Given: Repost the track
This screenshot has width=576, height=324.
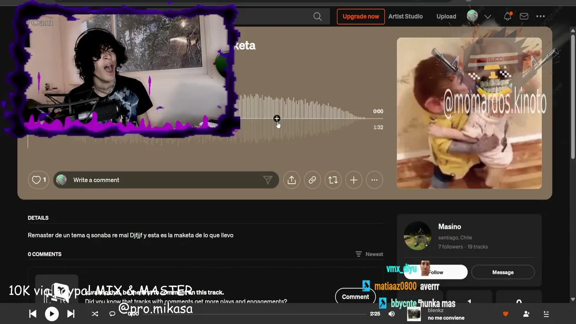Looking at the screenshot, I should coord(333,180).
